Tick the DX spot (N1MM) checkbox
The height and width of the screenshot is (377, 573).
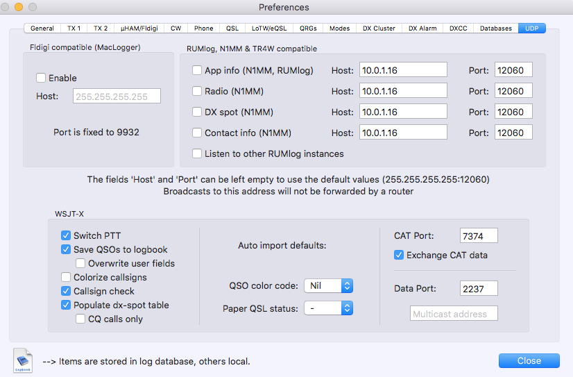197,112
